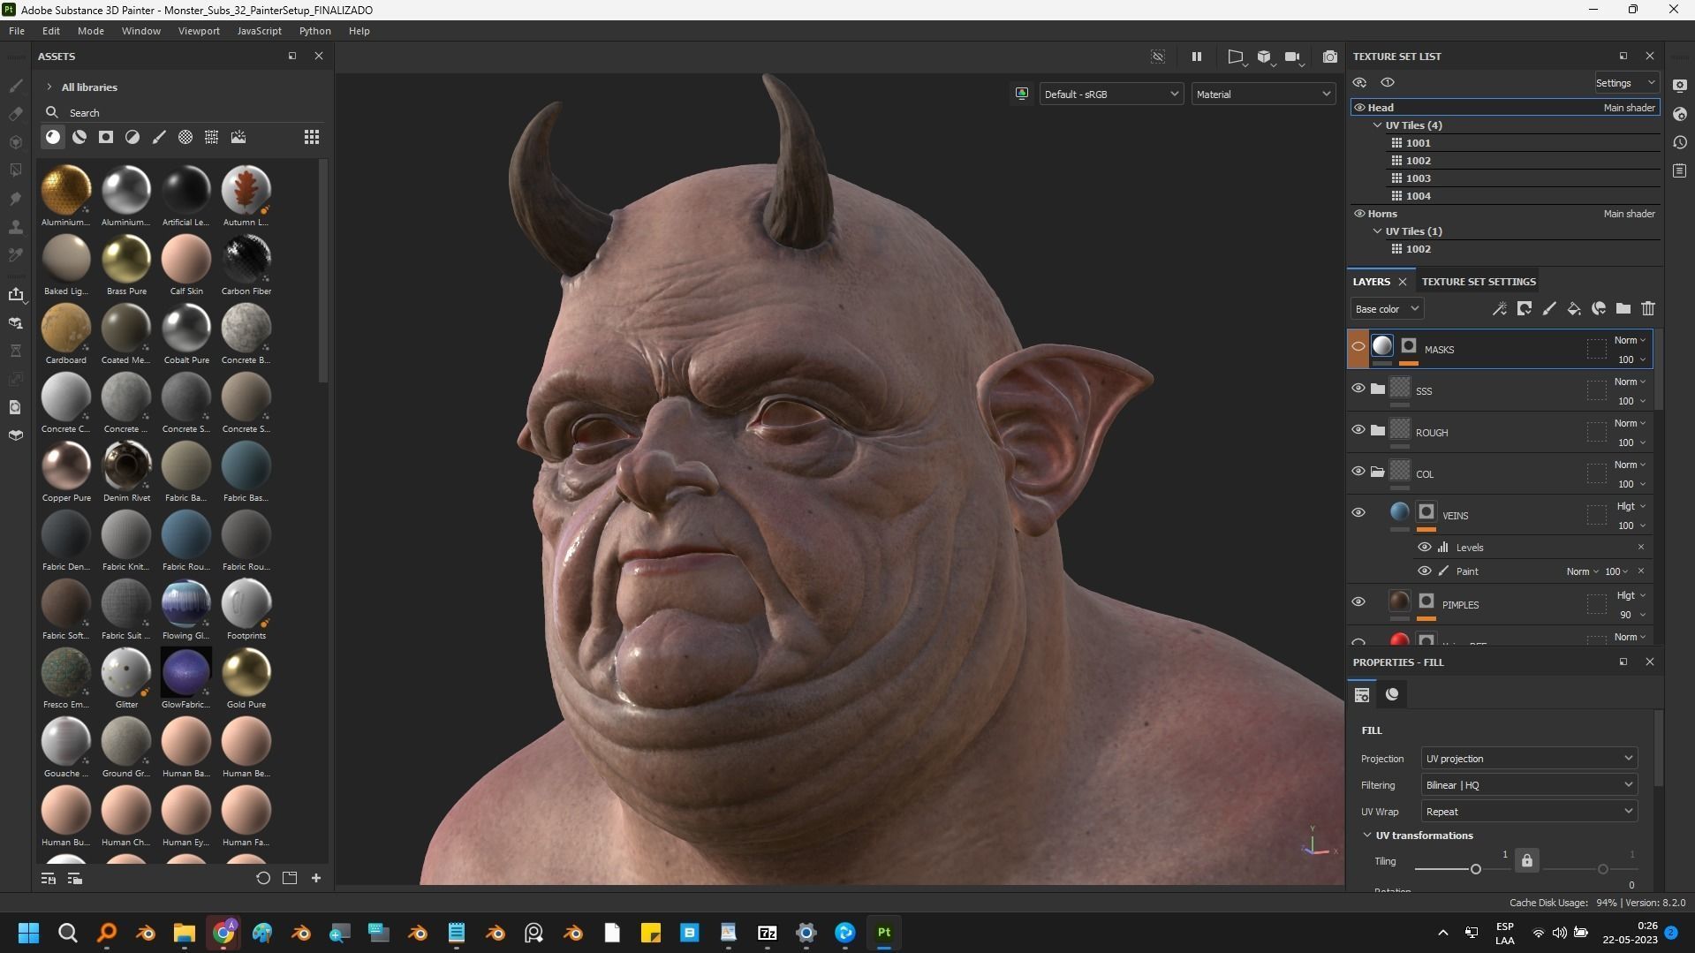Toggle visibility of the MASKS layer
Viewport: 1695px width, 953px height.
[x=1358, y=347]
